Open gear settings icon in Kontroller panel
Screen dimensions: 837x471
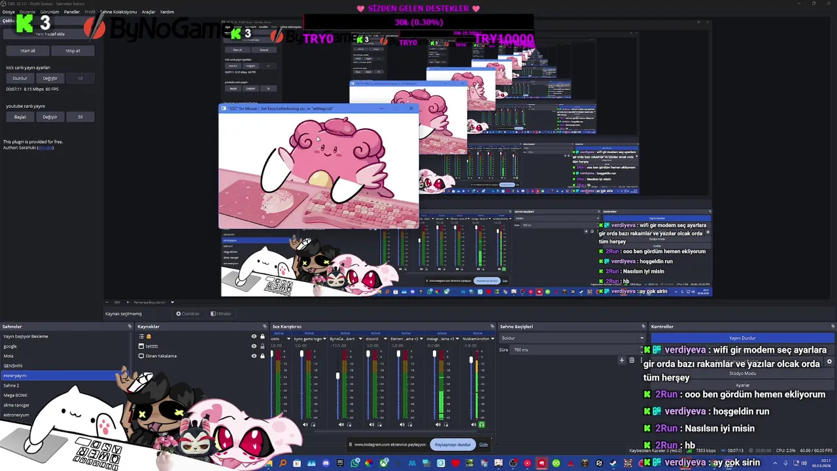(x=829, y=361)
